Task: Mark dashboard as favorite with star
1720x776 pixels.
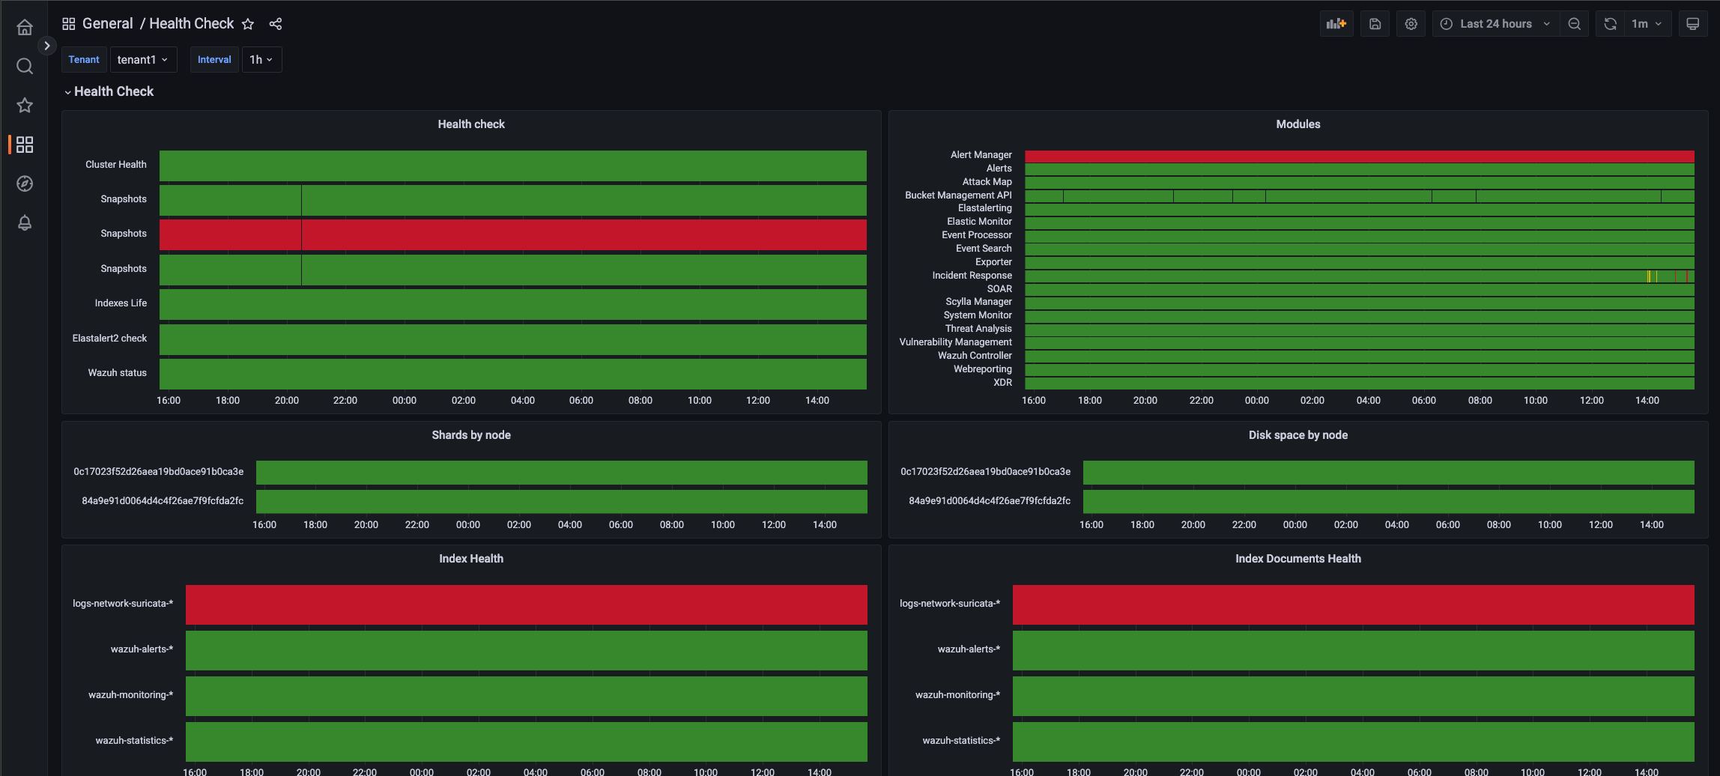Action: click(248, 24)
